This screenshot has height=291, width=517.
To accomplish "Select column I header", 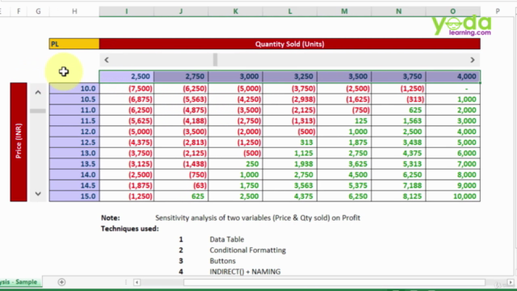I will click(126, 11).
